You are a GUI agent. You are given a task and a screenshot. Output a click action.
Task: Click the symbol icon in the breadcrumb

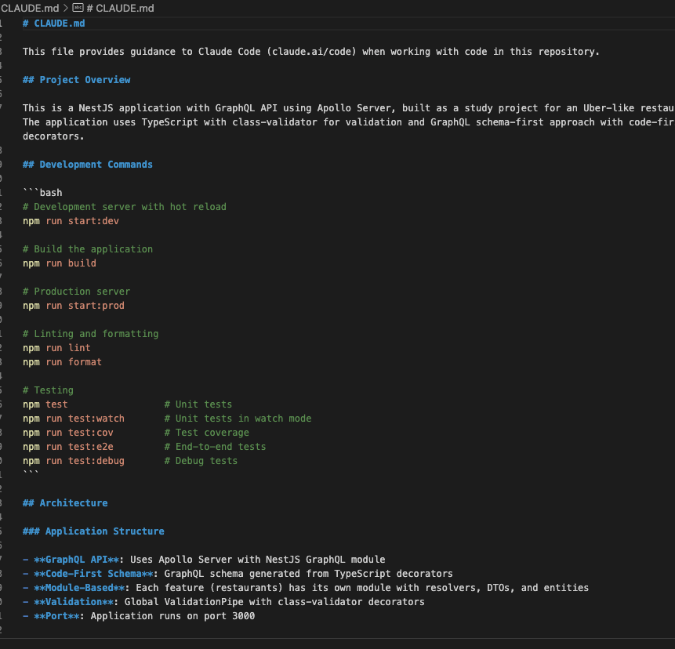click(x=78, y=8)
